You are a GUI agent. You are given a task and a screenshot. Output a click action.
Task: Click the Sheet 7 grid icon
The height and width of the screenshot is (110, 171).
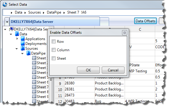(x=34, y=87)
